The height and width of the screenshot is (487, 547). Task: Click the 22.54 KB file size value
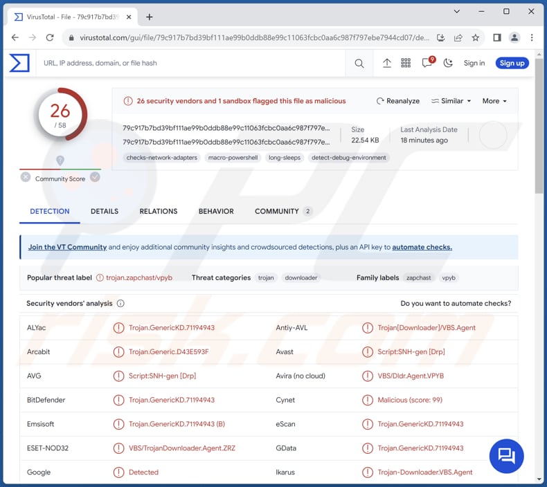(x=365, y=140)
